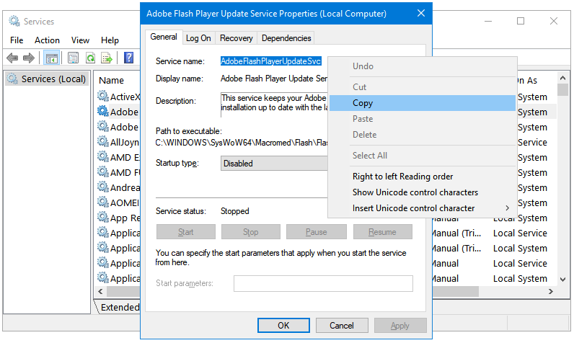
Task: Click vertical scrollbar down arrow
Action: 563,280
